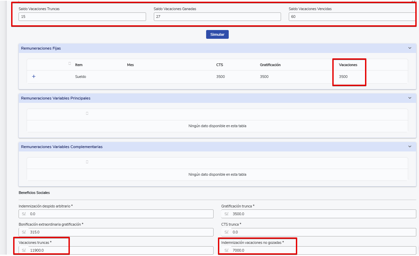Collapse the Remuneraciones Variables Principales panel chevron
This screenshot has height=256, width=419.
pos(410,98)
